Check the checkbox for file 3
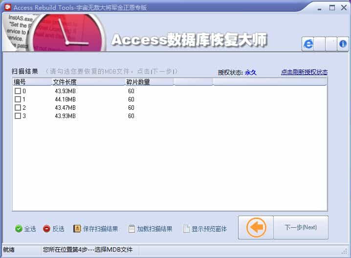Screen dimensions: 351x258 pyautogui.click(x=18, y=116)
